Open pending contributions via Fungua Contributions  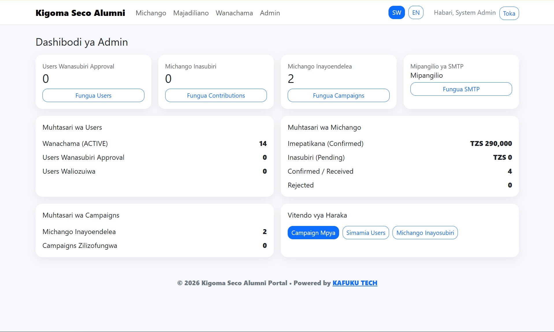tap(216, 95)
